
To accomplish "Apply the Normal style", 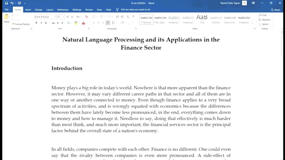I will click(x=146, y=19).
